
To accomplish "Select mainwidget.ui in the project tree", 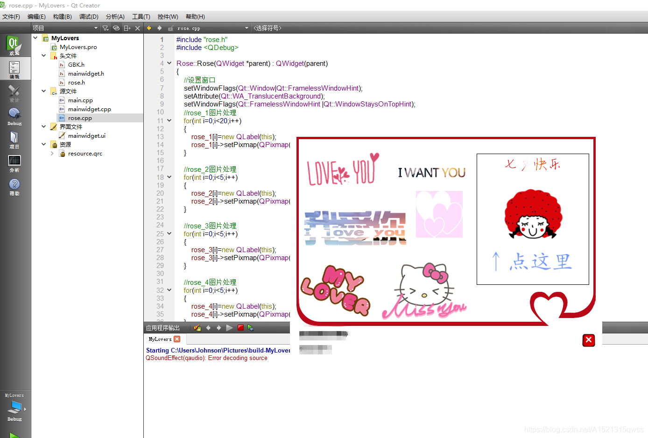I will click(87, 135).
